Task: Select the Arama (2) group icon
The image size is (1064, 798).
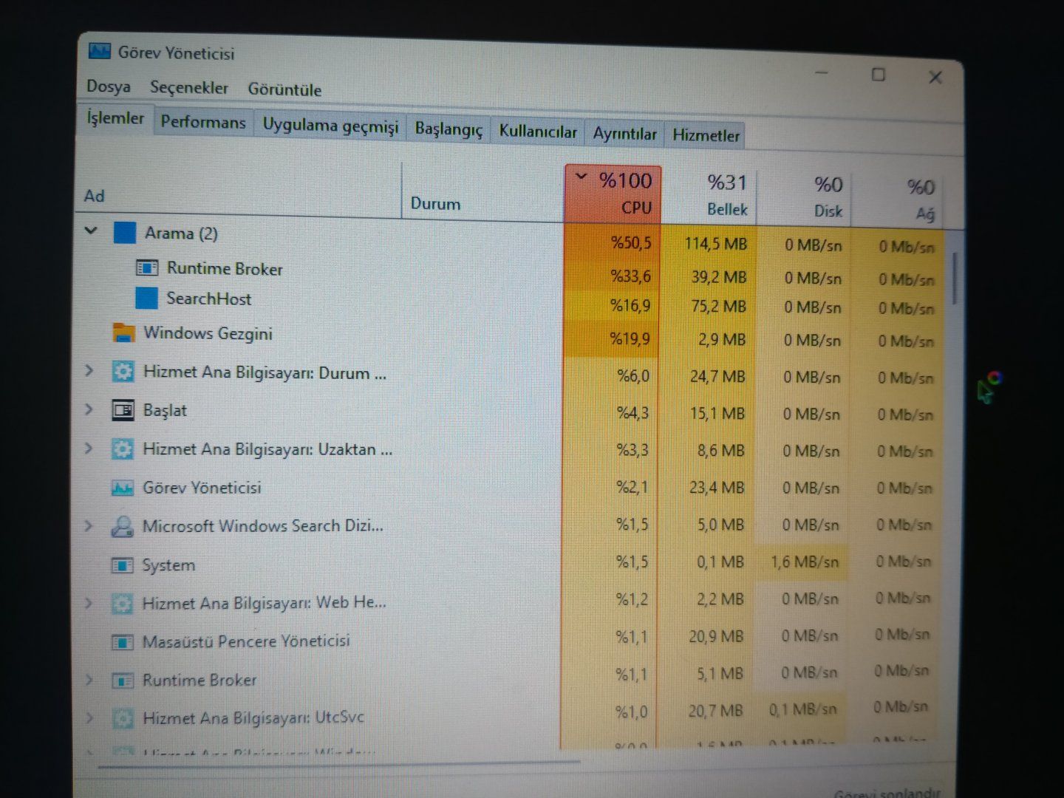Action: (124, 233)
